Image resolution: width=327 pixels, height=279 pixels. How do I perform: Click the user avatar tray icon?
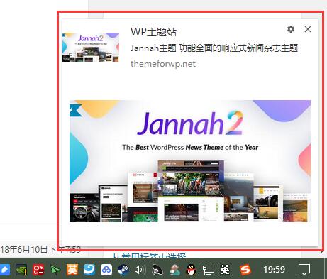point(174,270)
